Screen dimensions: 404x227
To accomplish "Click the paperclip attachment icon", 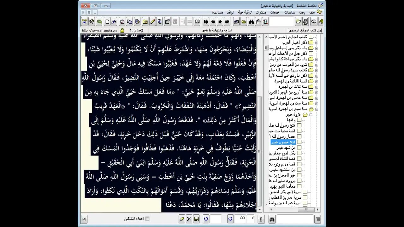I will (261, 219).
